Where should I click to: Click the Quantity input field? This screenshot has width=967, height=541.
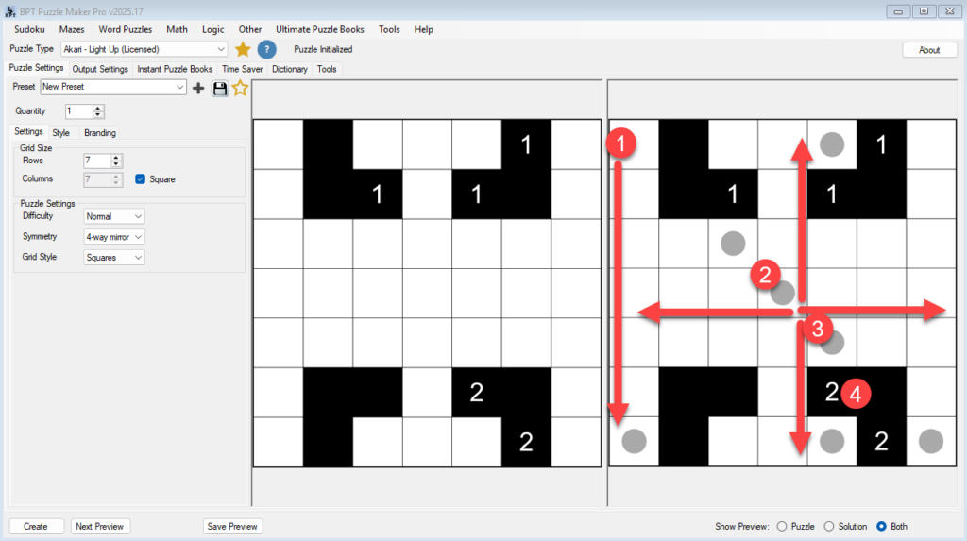(77, 111)
